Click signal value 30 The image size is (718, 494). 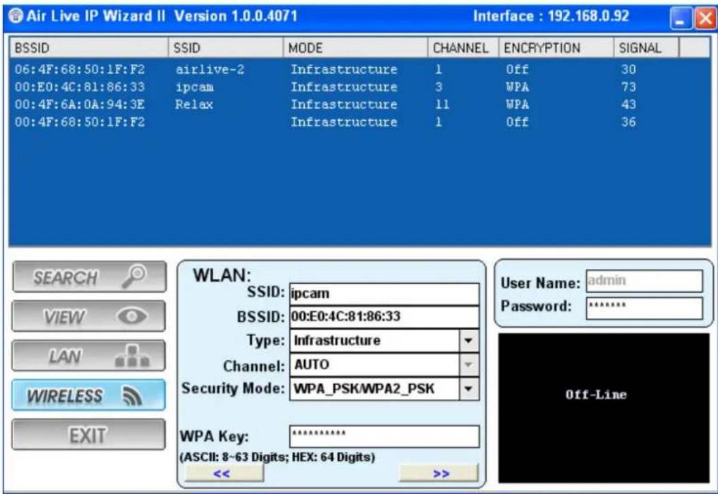click(x=628, y=70)
